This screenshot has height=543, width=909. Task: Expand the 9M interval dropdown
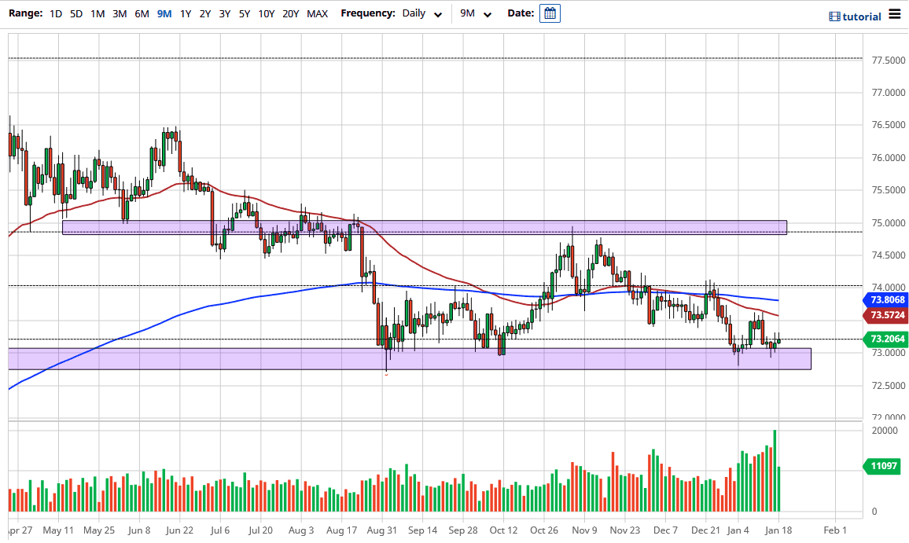pos(475,14)
